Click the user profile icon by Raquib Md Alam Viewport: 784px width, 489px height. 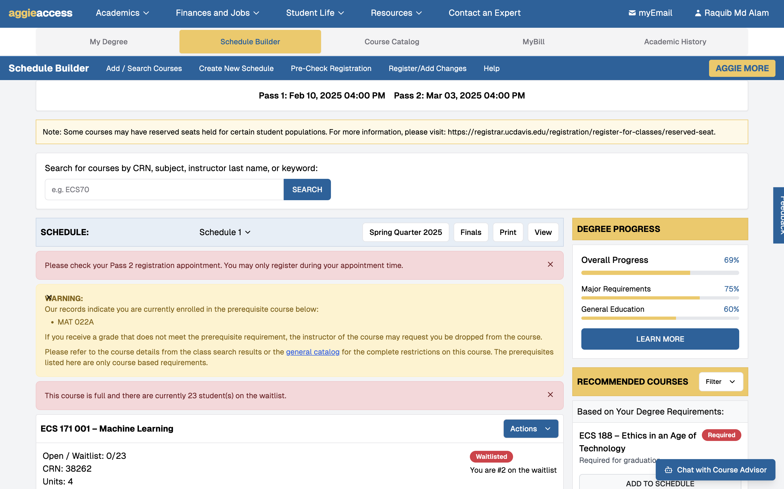click(698, 13)
